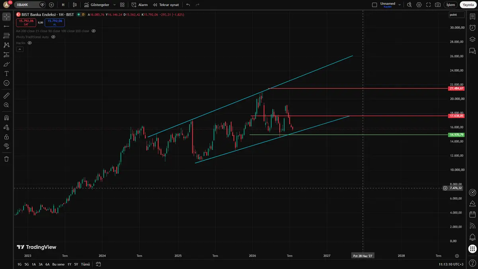Screen dimensions: 478x269
Task: Open the candlestick chart style selector
Action: (74, 5)
